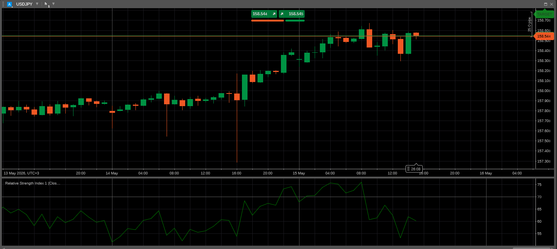Open the h1 timeframe dropdown
Image resolution: width=557 pixels, height=249 pixels.
[x=53, y=4]
